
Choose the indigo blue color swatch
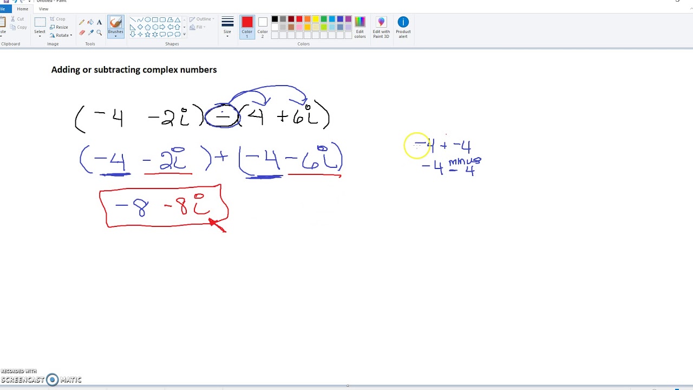(x=340, y=19)
